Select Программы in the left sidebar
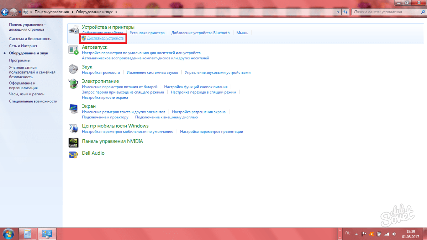The height and width of the screenshot is (240, 427). point(20,60)
